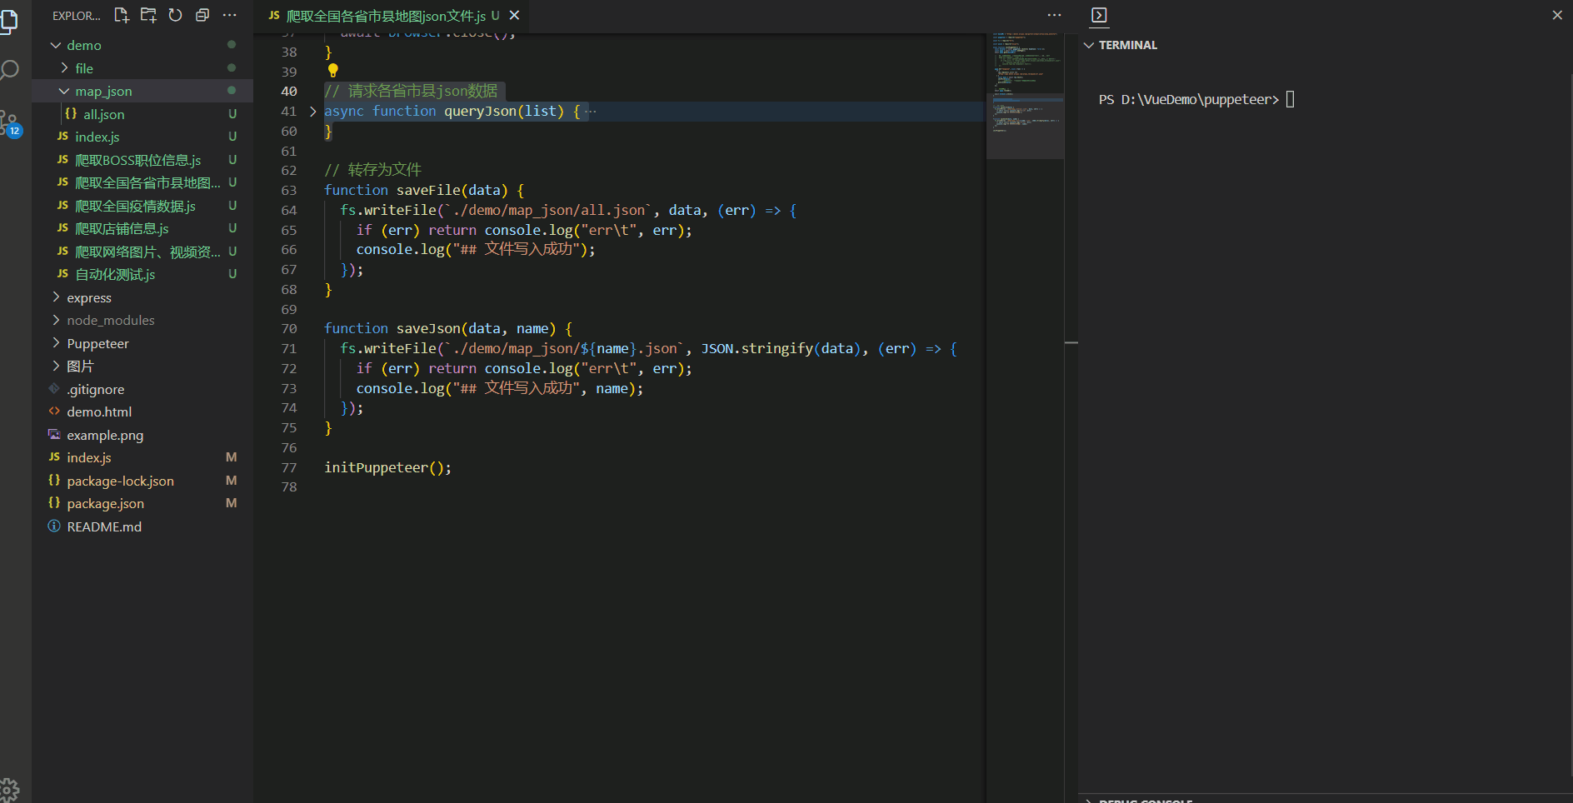This screenshot has width=1573, height=803.
Task: Unfold the queryJson function at line 41
Action: 313,111
